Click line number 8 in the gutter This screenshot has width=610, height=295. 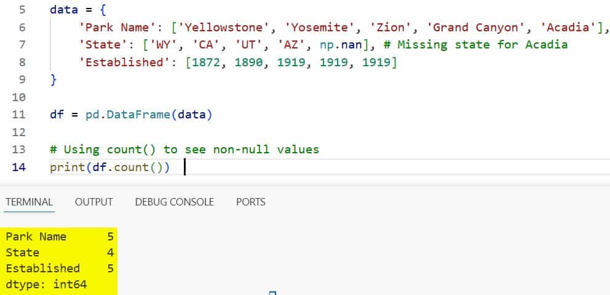[22, 62]
